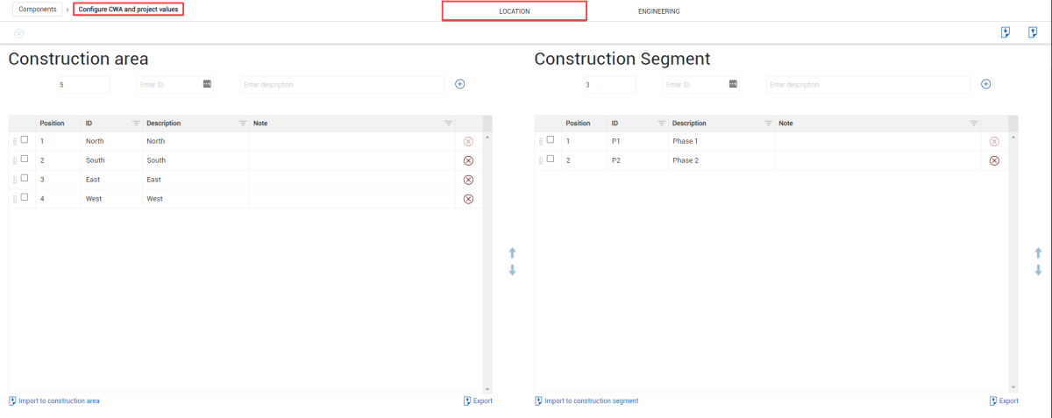Delete the South construction area row
Viewport: 1052px width, 418px height.
tap(468, 160)
